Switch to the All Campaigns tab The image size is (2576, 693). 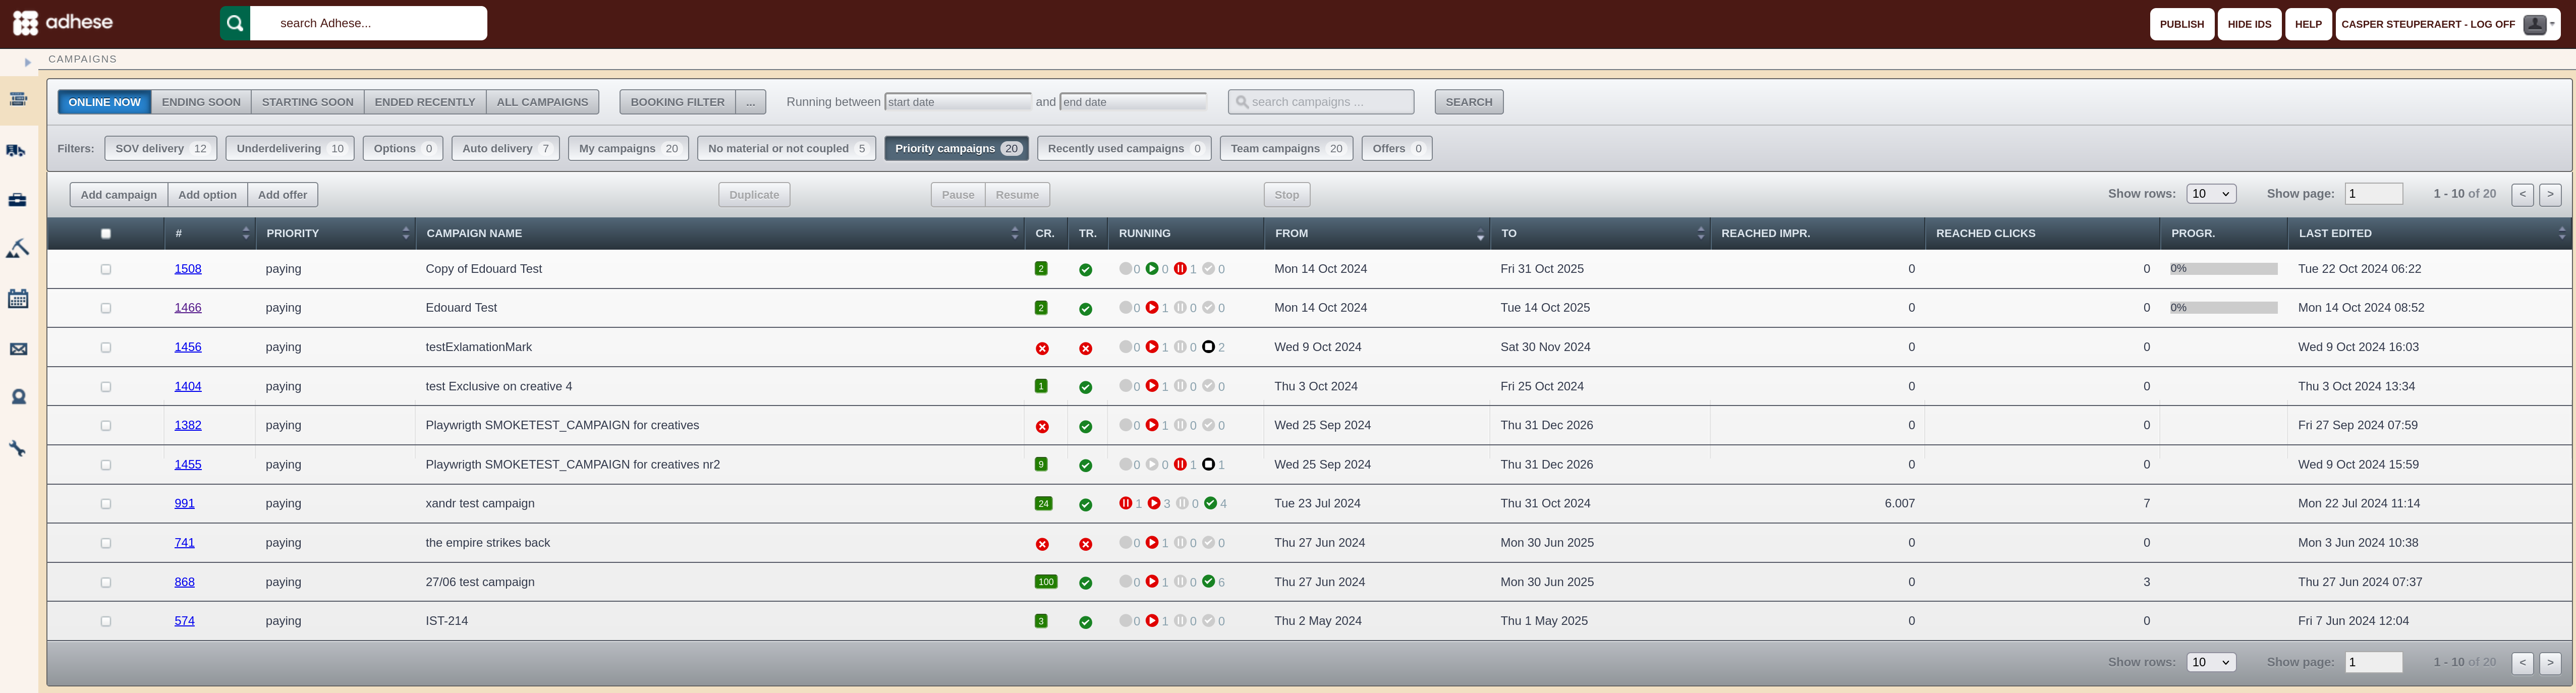click(x=543, y=102)
